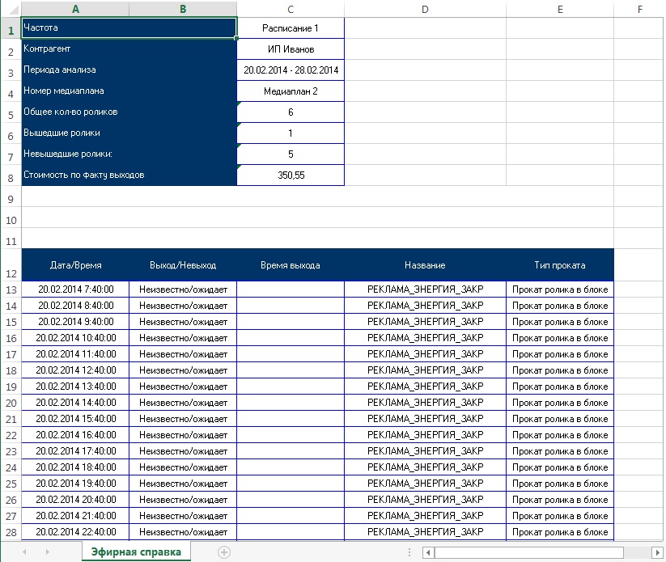Click the Невышедшие ролики label cell

(x=129, y=154)
